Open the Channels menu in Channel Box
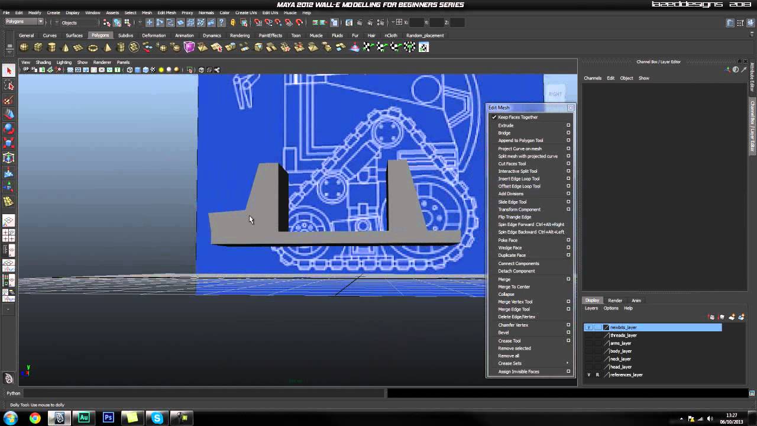 (593, 78)
